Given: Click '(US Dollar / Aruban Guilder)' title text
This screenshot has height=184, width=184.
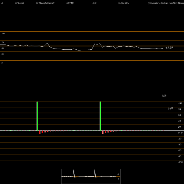Looking at the screenshot, I should click(163, 3).
